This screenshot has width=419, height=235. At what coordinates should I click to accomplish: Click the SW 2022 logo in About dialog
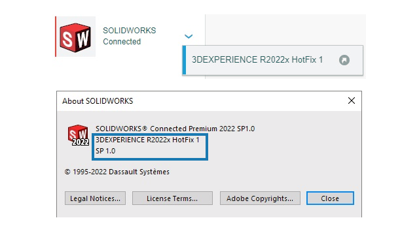pos(78,135)
